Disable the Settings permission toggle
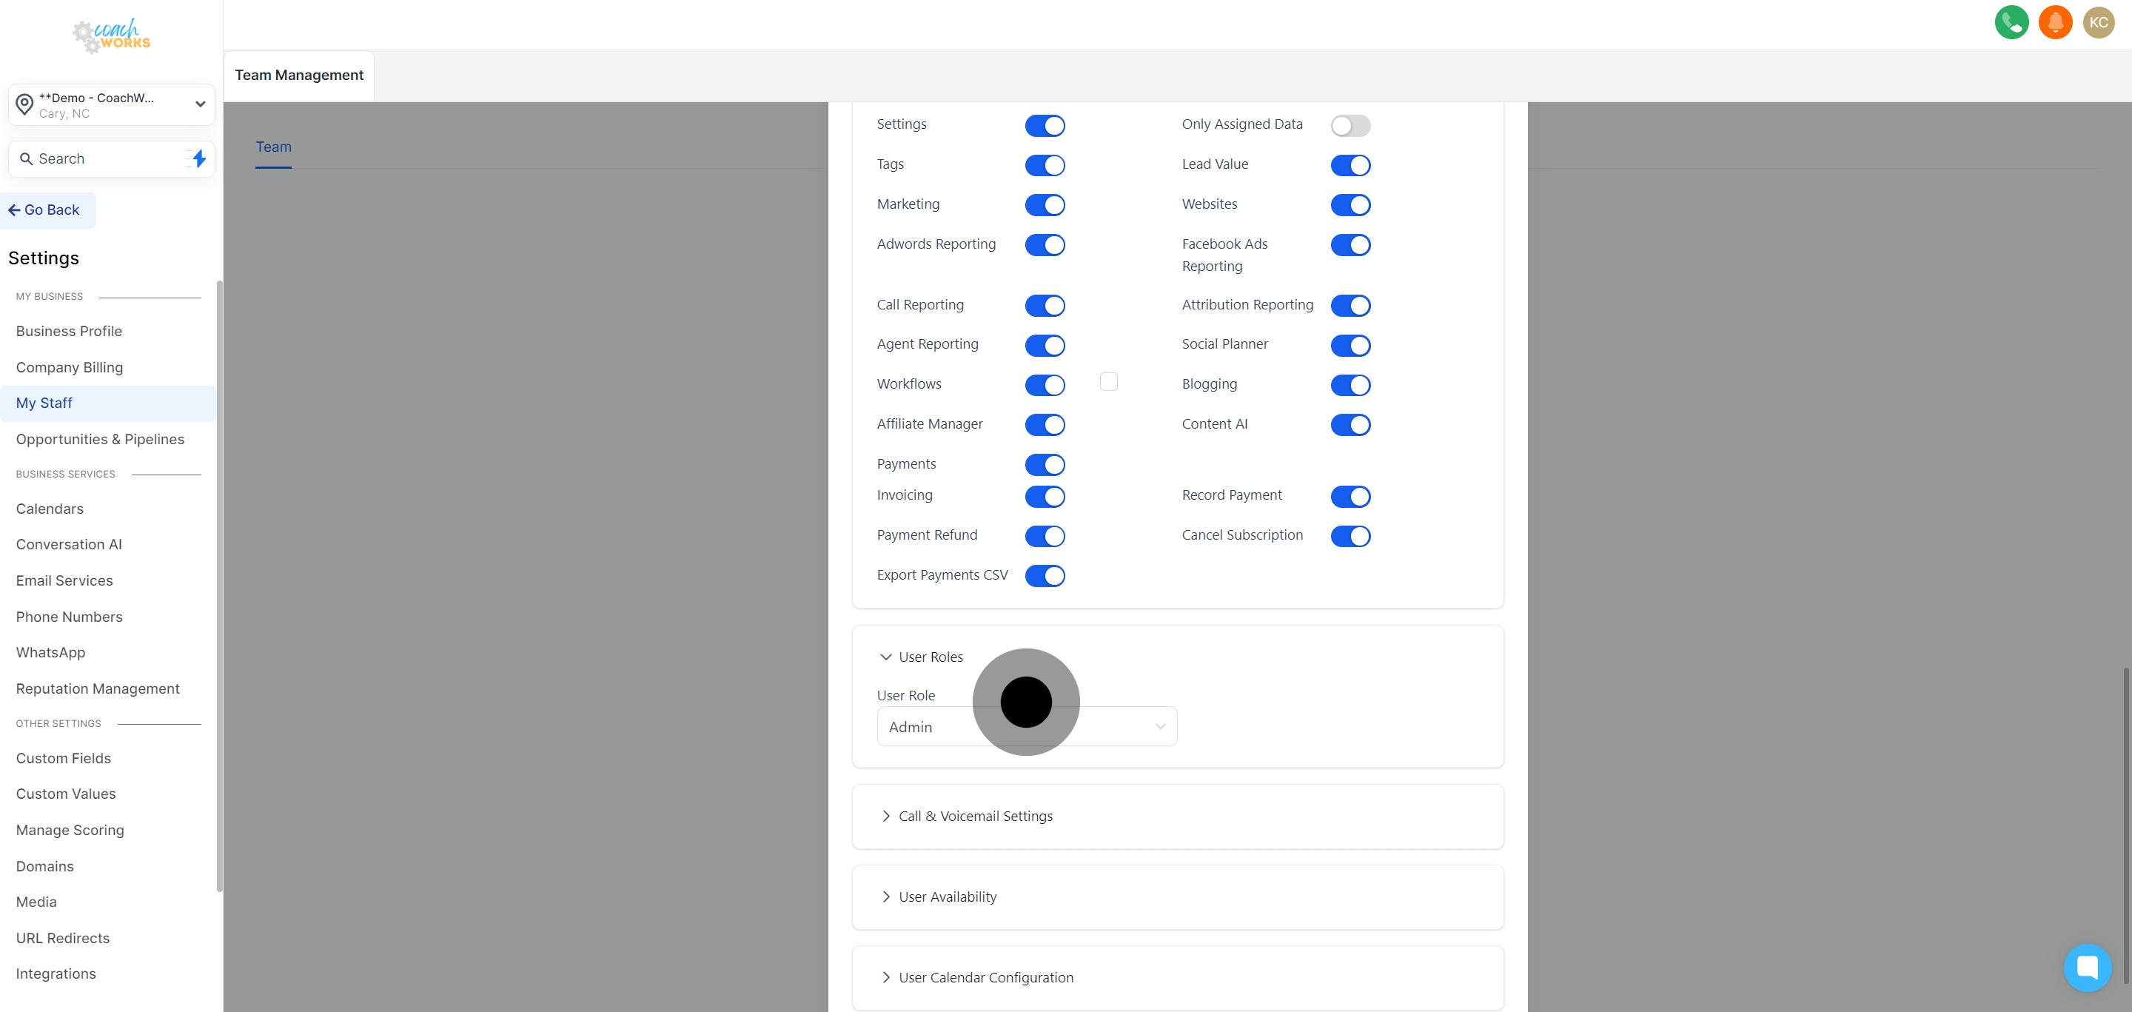The height and width of the screenshot is (1012, 2132). pyautogui.click(x=1045, y=125)
